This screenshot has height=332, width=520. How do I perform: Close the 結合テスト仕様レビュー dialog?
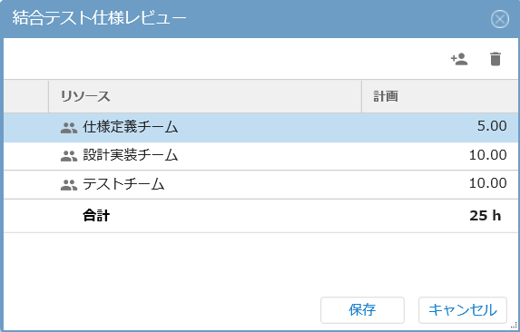point(500,19)
